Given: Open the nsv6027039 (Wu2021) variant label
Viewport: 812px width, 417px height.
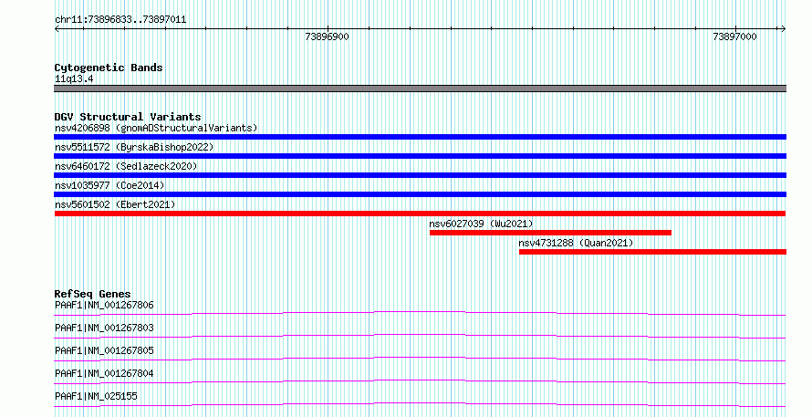Looking at the screenshot, I should [x=481, y=224].
